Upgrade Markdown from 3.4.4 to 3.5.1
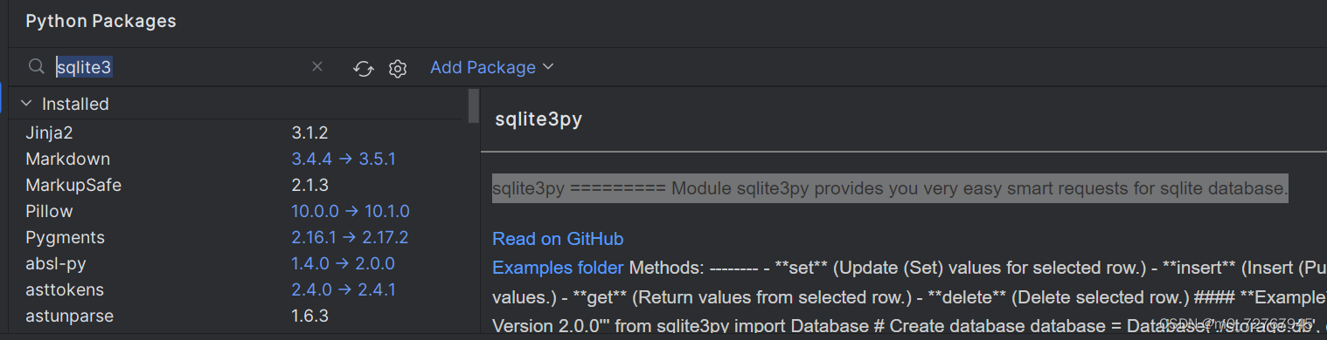Viewport: 1327px width, 340px height. click(x=344, y=159)
